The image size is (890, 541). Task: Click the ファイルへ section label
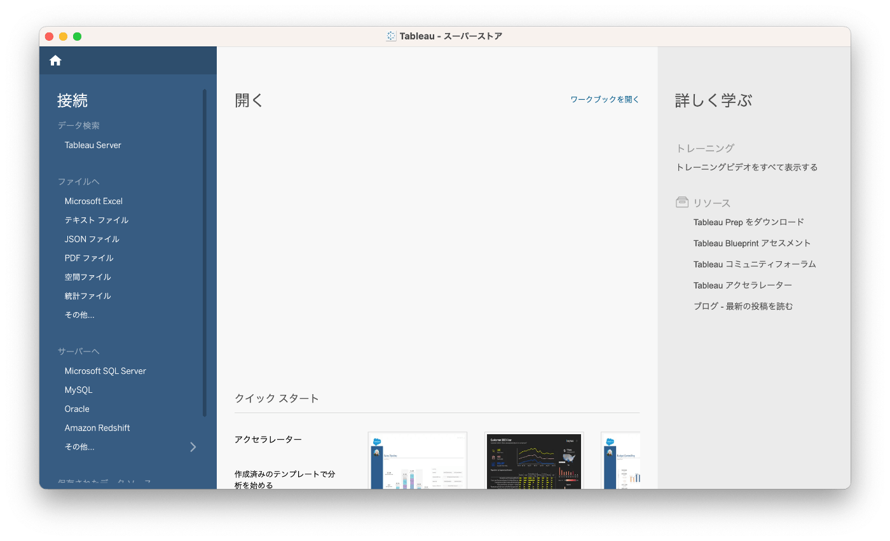click(79, 181)
